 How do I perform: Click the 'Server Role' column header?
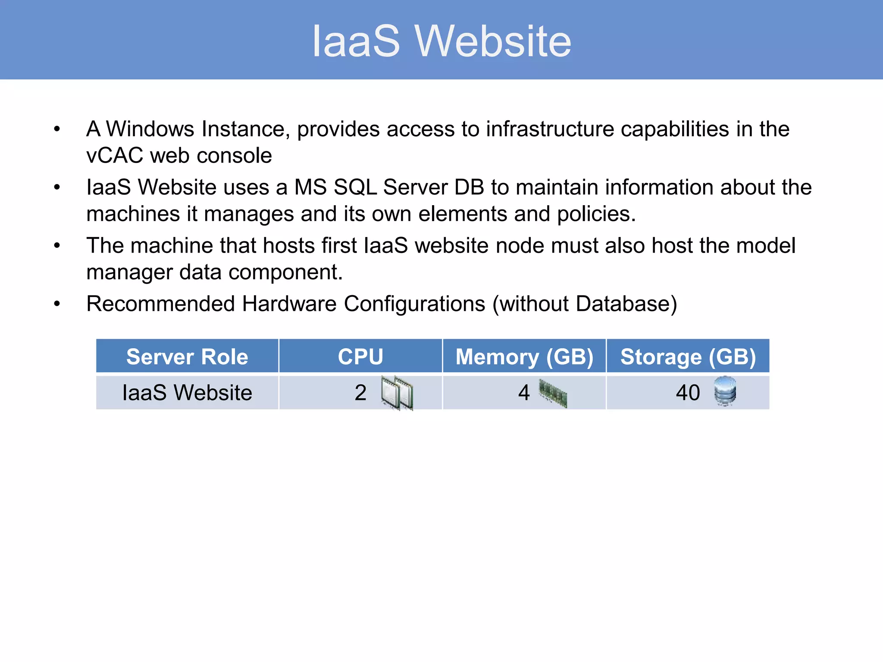tap(187, 356)
